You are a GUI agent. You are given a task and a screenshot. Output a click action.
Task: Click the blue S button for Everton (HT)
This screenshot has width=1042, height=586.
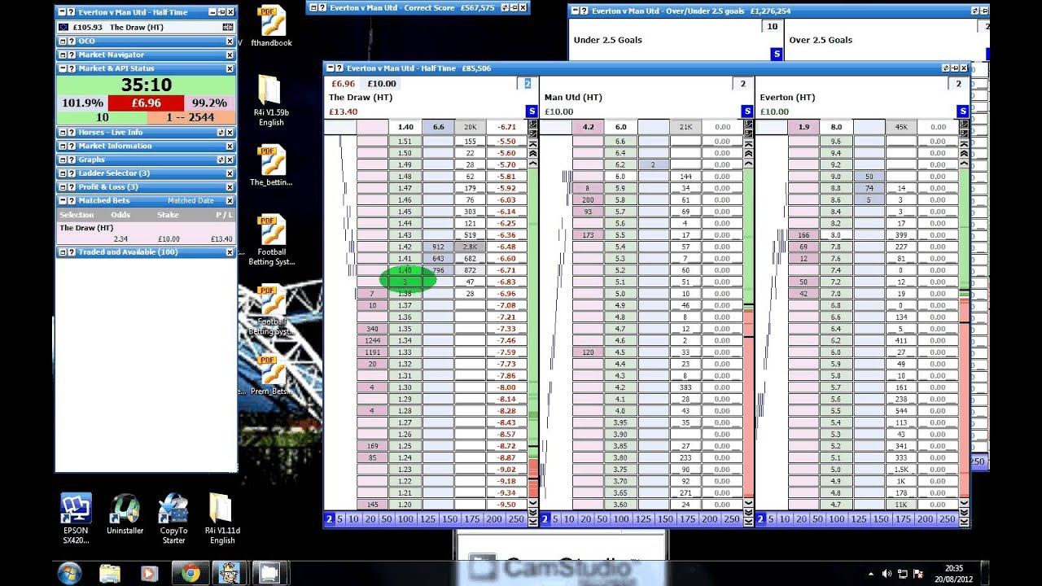pos(963,112)
